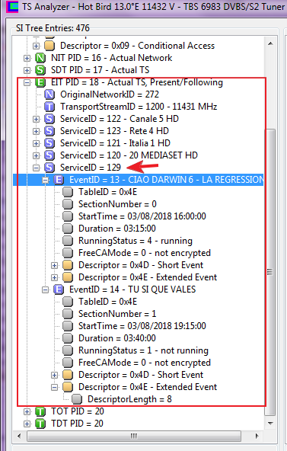Click the green N icon of NIT PID
The height and width of the screenshot is (451, 287).
pos(40,58)
